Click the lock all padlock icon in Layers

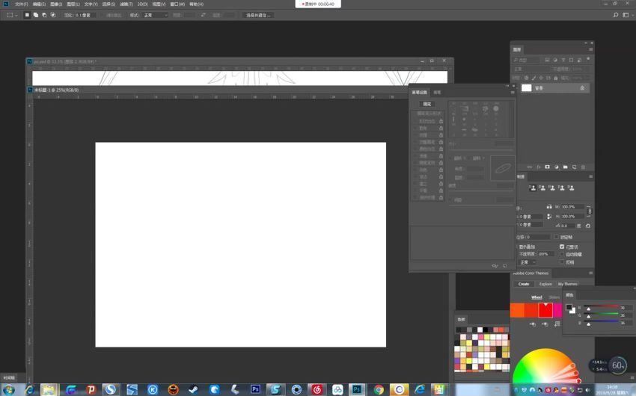pos(556,78)
